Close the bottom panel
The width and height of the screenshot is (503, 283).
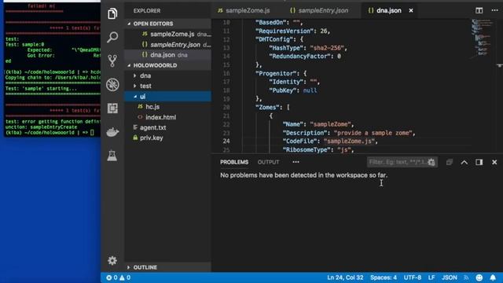coord(494,163)
